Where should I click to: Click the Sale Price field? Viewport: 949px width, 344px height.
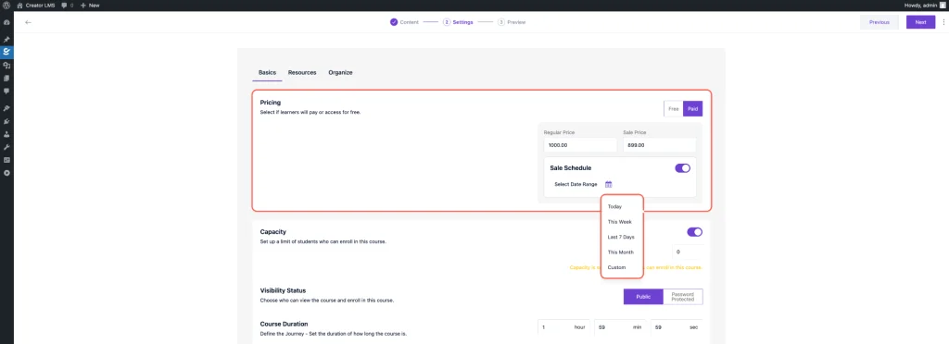point(660,145)
